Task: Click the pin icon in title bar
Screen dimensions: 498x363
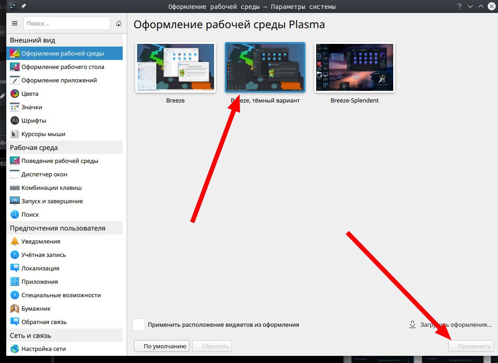Action: (x=23, y=6)
